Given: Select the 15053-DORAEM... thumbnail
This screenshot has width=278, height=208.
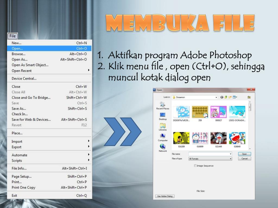Looking at the screenshot, I should click(237, 113).
